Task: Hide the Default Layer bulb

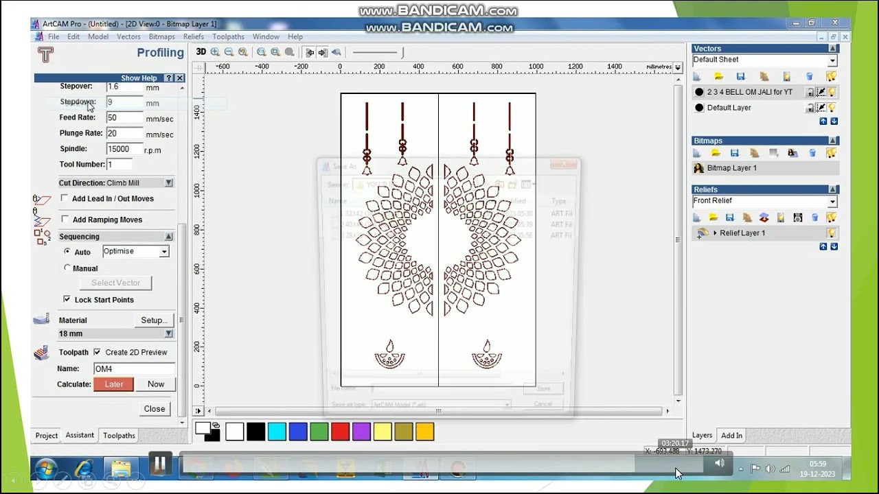Action: point(832,108)
